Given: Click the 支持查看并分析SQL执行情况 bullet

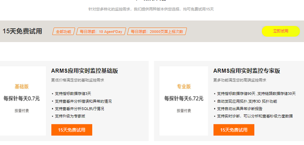Looking at the screenshot, I should tap(79, 109).
